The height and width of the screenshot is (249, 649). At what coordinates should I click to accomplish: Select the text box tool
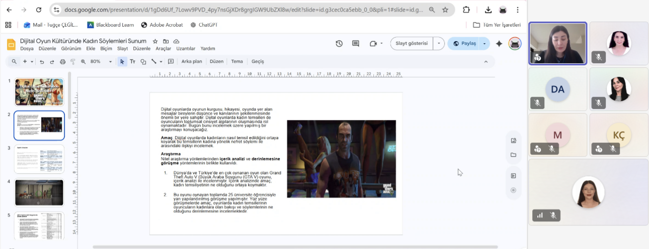tap(133, 62)
